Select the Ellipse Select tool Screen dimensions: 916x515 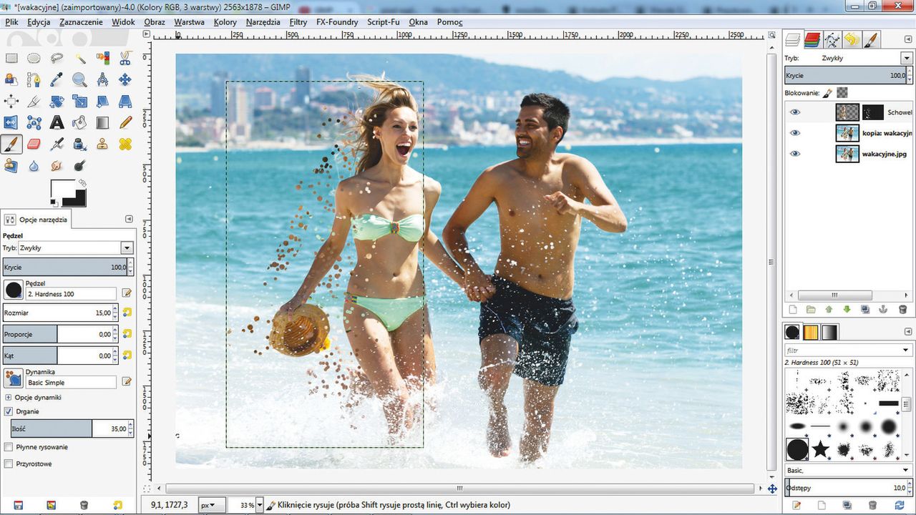34,59
